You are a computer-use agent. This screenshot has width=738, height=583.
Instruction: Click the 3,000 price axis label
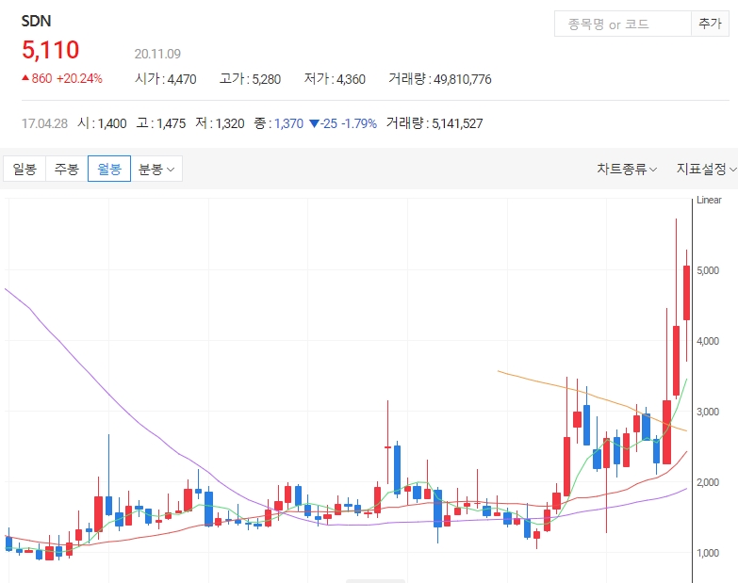coord(708,412)
